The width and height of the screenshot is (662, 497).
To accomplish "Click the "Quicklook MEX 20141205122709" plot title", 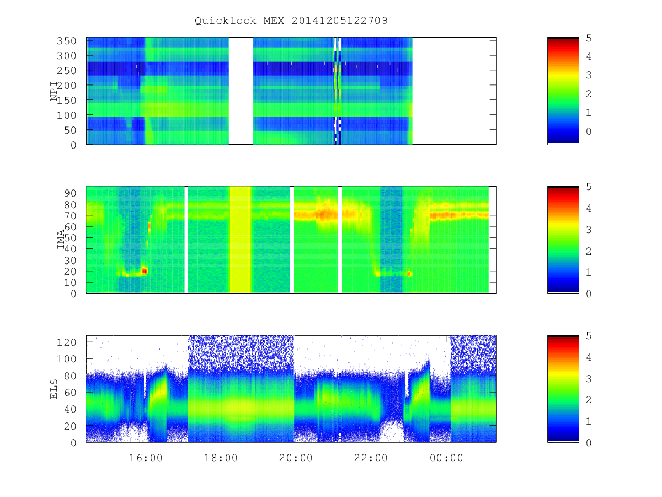I will [291, 21].
